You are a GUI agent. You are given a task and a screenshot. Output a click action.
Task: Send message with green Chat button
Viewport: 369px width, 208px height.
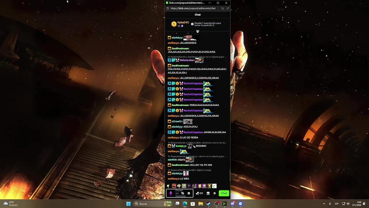coord(224,193)
